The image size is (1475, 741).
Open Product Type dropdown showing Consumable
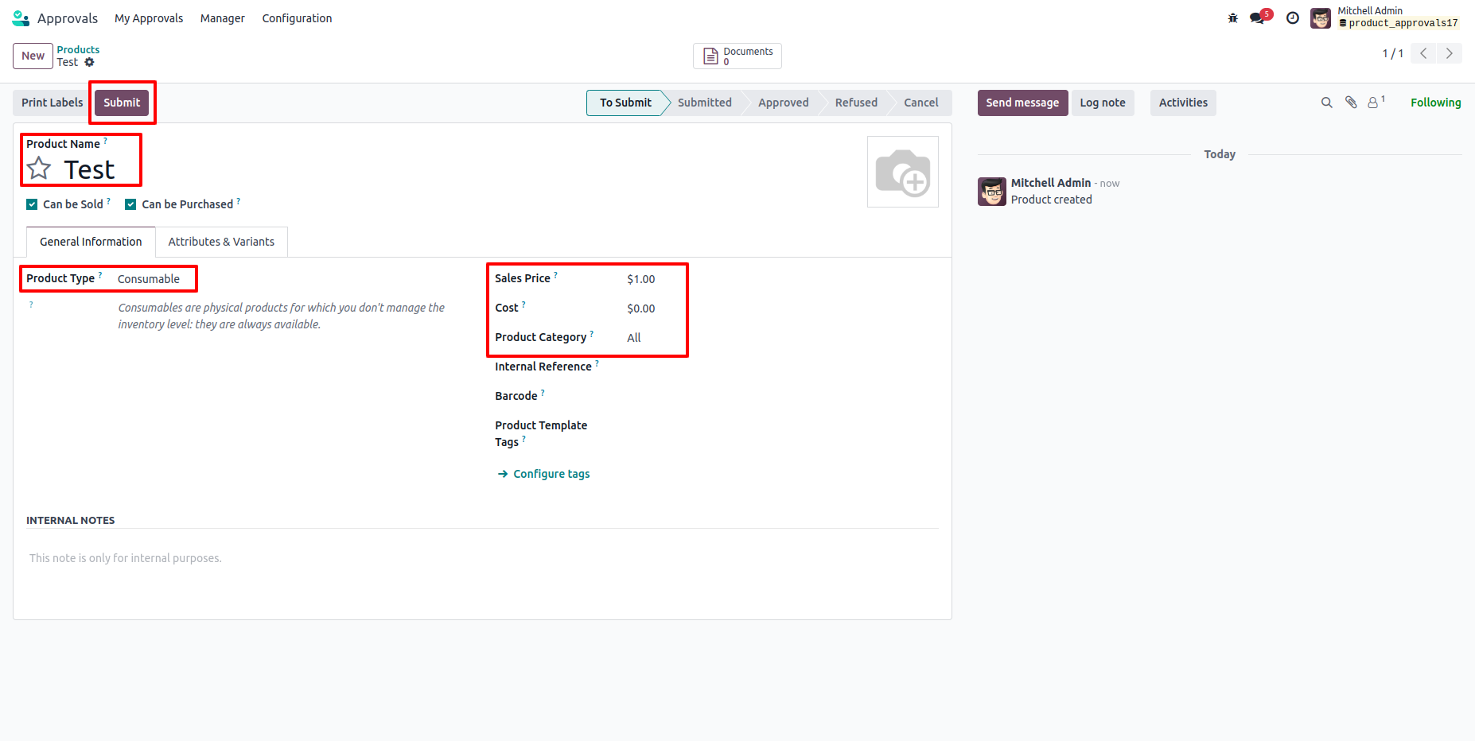[x=149, y=279]
